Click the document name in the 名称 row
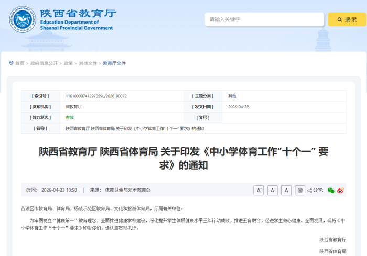Screen dimensions: 367x256 click(135, 129)
